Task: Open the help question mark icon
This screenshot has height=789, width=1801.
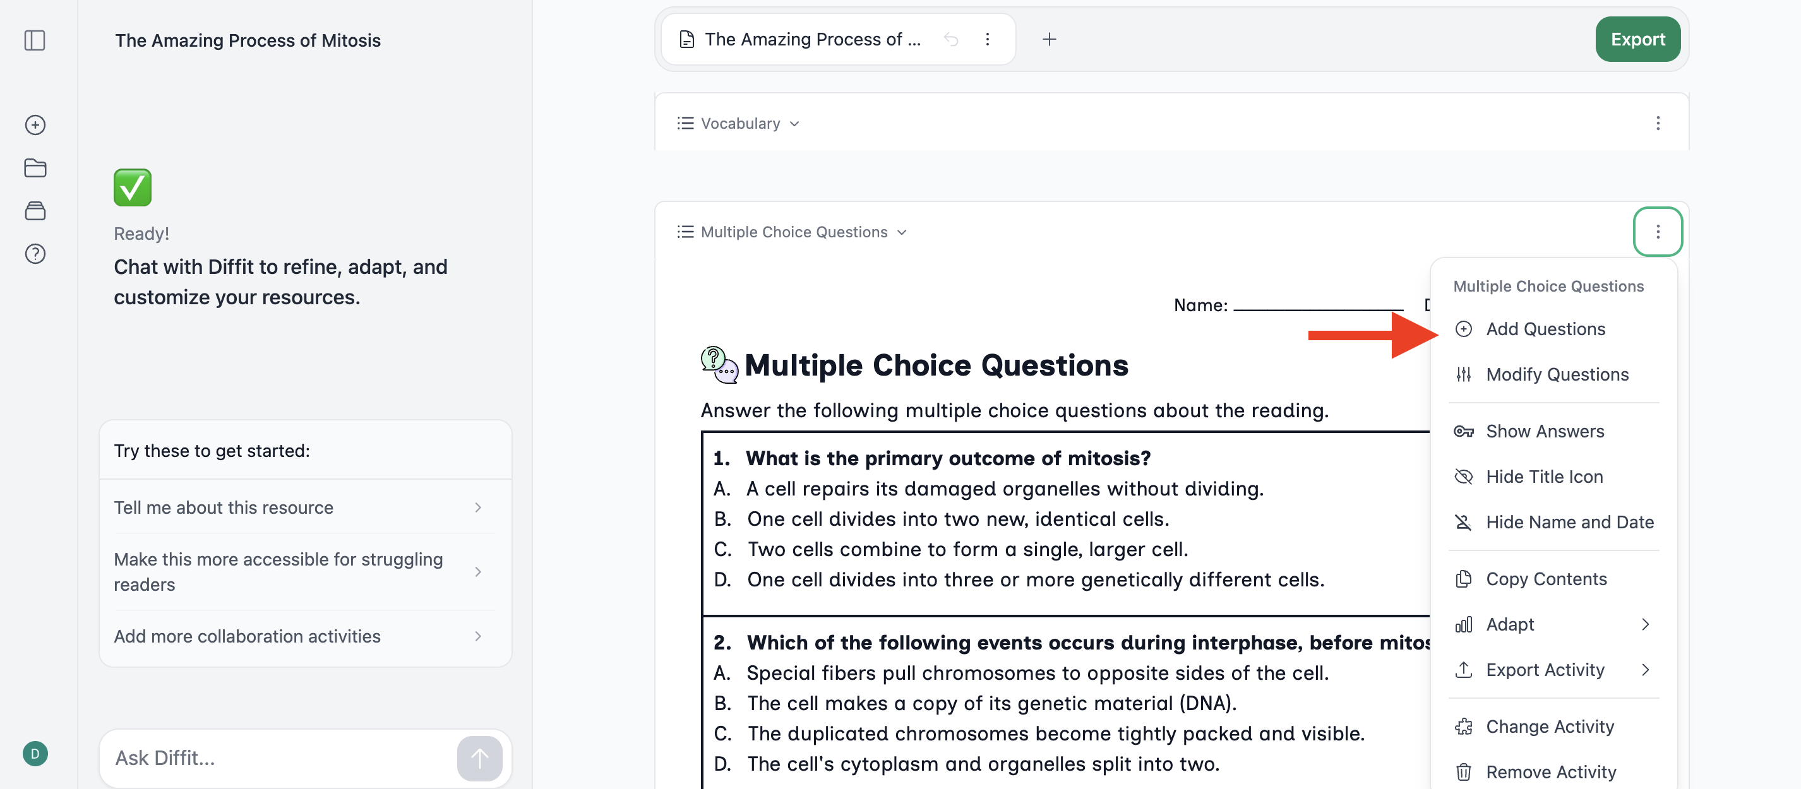Action: [x=35, y=254]
